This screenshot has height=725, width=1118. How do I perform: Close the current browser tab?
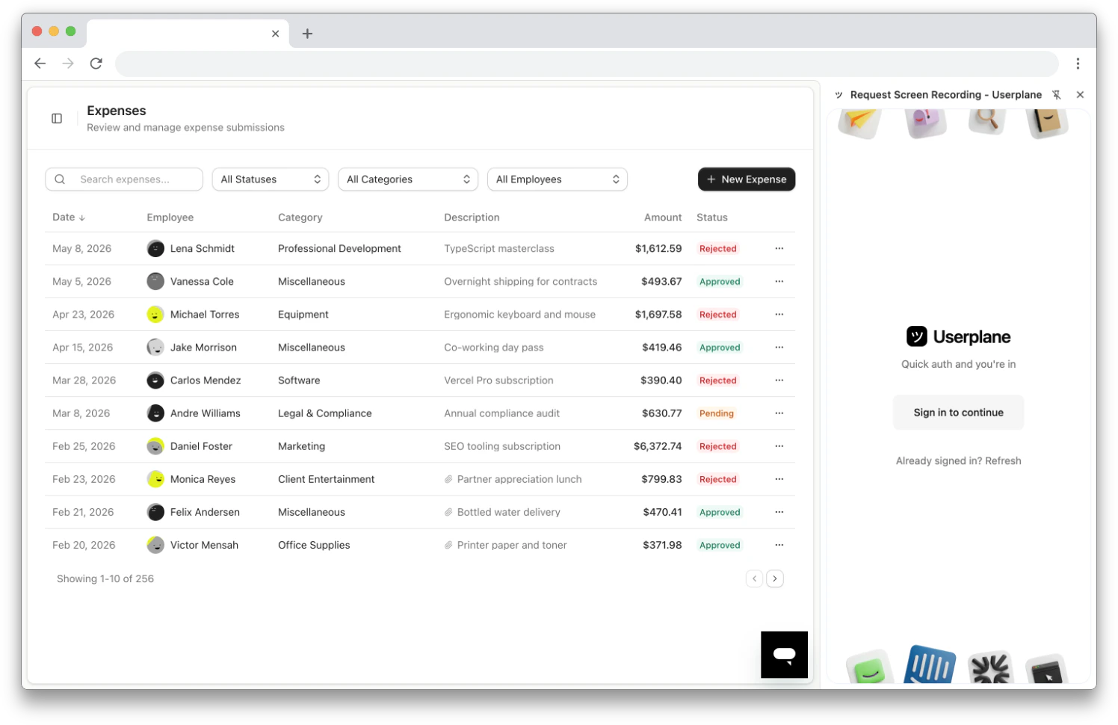275,34
